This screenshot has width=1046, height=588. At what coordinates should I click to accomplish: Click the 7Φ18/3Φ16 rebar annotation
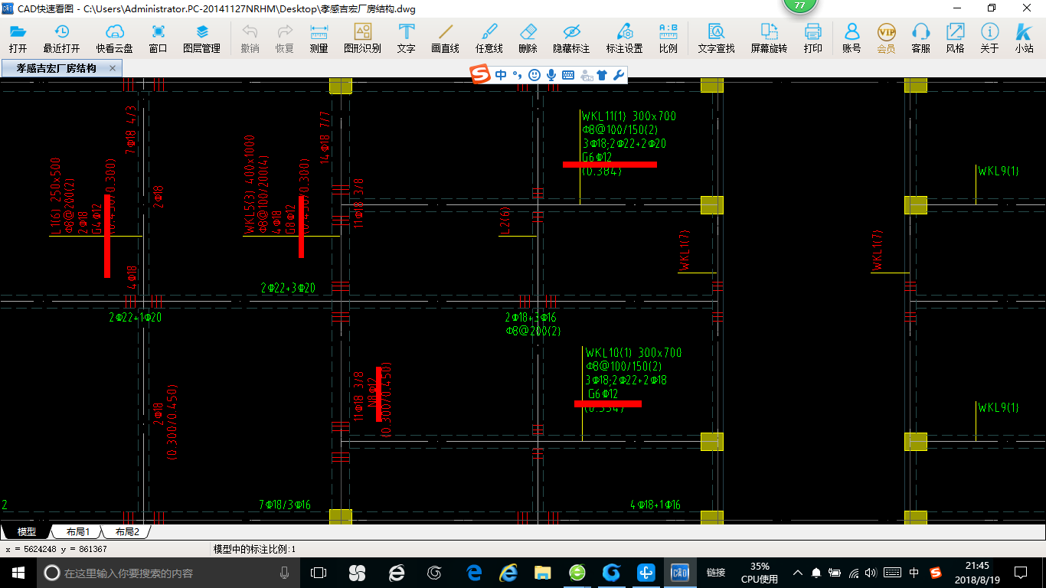285,505
